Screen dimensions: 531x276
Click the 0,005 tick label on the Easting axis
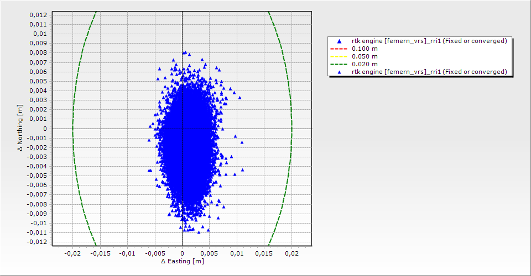pyautogui.click(x=210, y=253)
